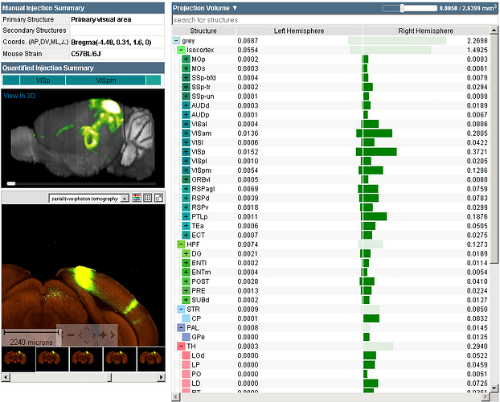500x402 pixels.
Task: Click the VISp right hemisphere bar
Action: click(x=379, y=152)
